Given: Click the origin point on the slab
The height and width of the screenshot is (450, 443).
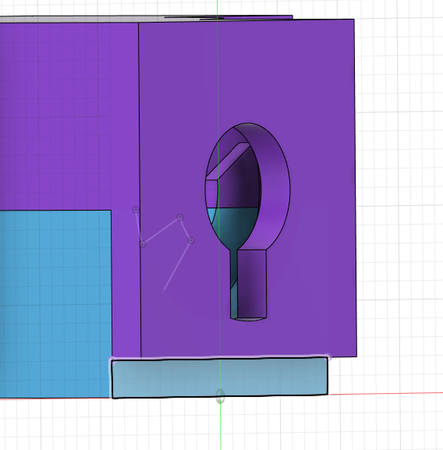Looking at the screenshot, I should (x=220, y=396).
